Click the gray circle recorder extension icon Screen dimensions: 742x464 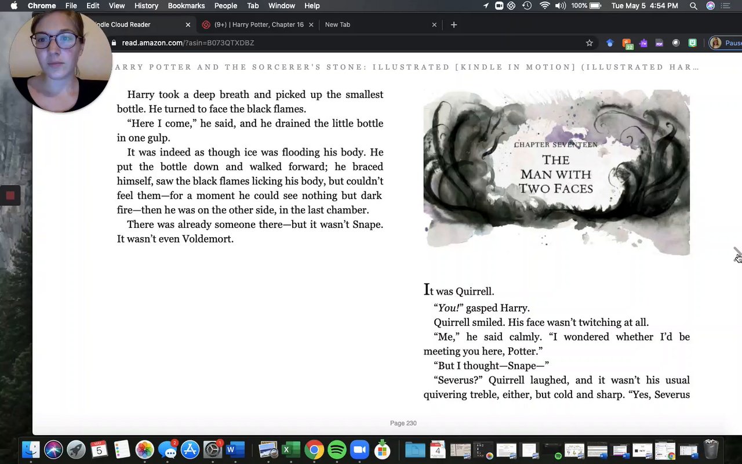click(x=676, y=43)
